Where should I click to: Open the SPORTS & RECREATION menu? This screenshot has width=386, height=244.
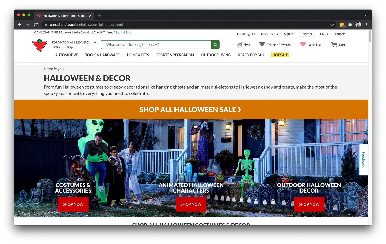point(175,55)
